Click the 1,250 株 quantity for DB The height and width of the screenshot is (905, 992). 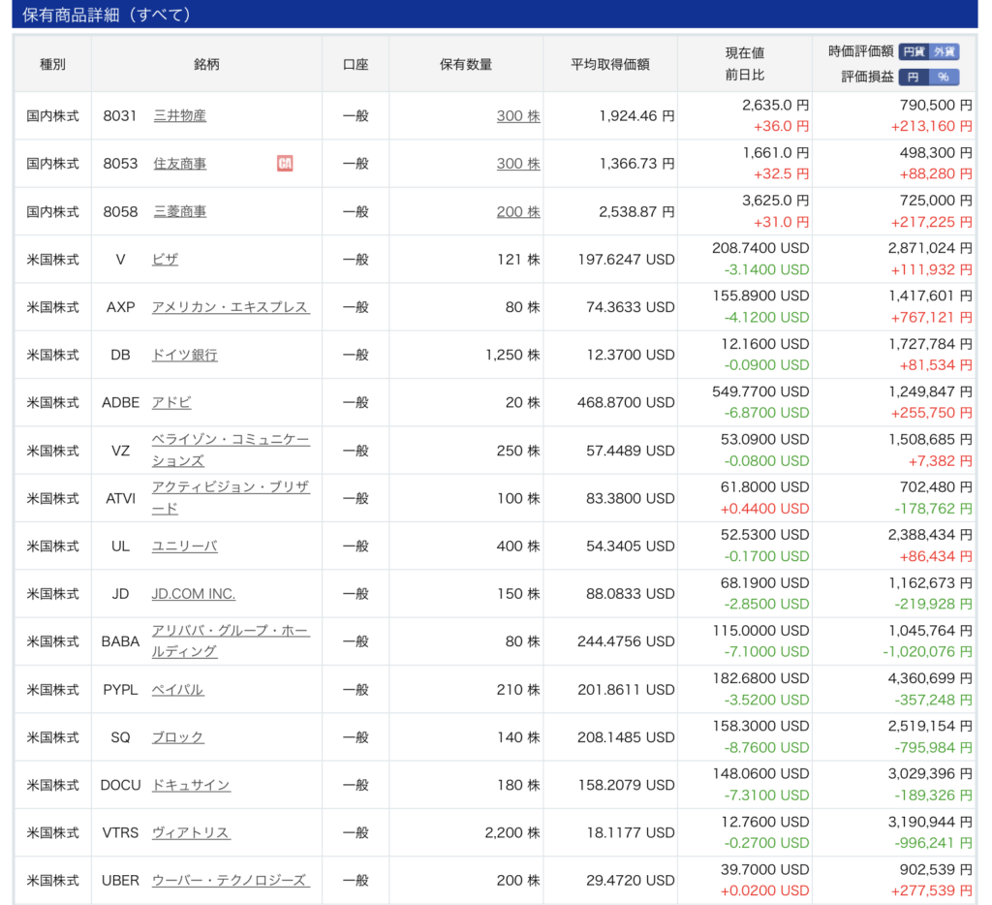[x=512, y=355]
